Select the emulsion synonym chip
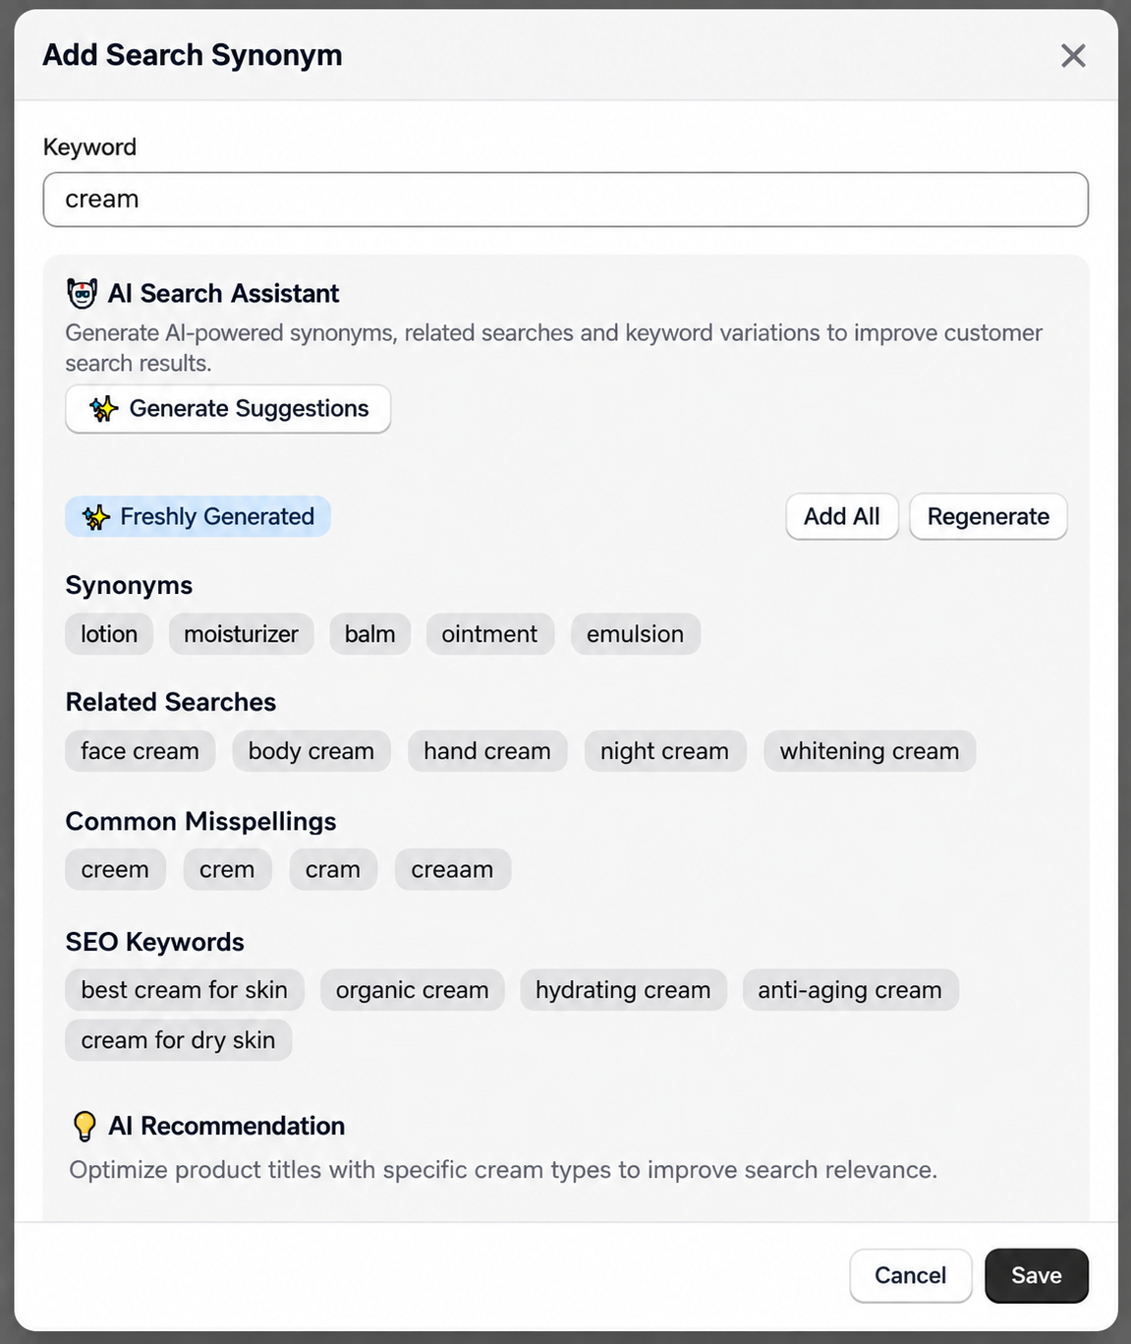The height and width of the screenshot is (1344, 1131). 635,634
